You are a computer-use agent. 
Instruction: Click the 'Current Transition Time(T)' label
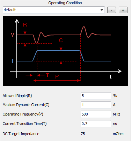tap(24, 124)
